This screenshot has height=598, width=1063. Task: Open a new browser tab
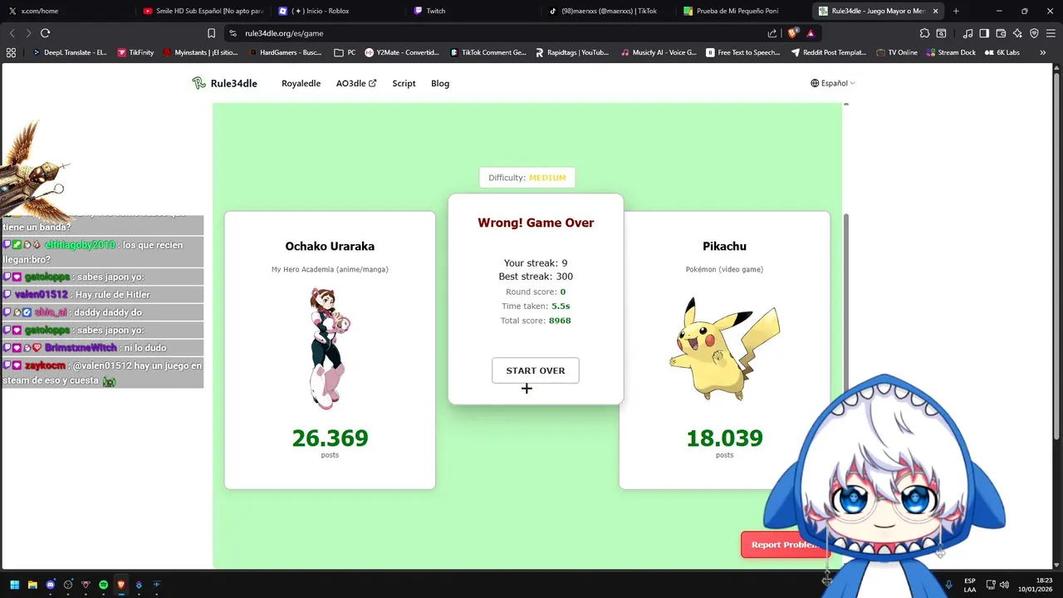[956, 11]
